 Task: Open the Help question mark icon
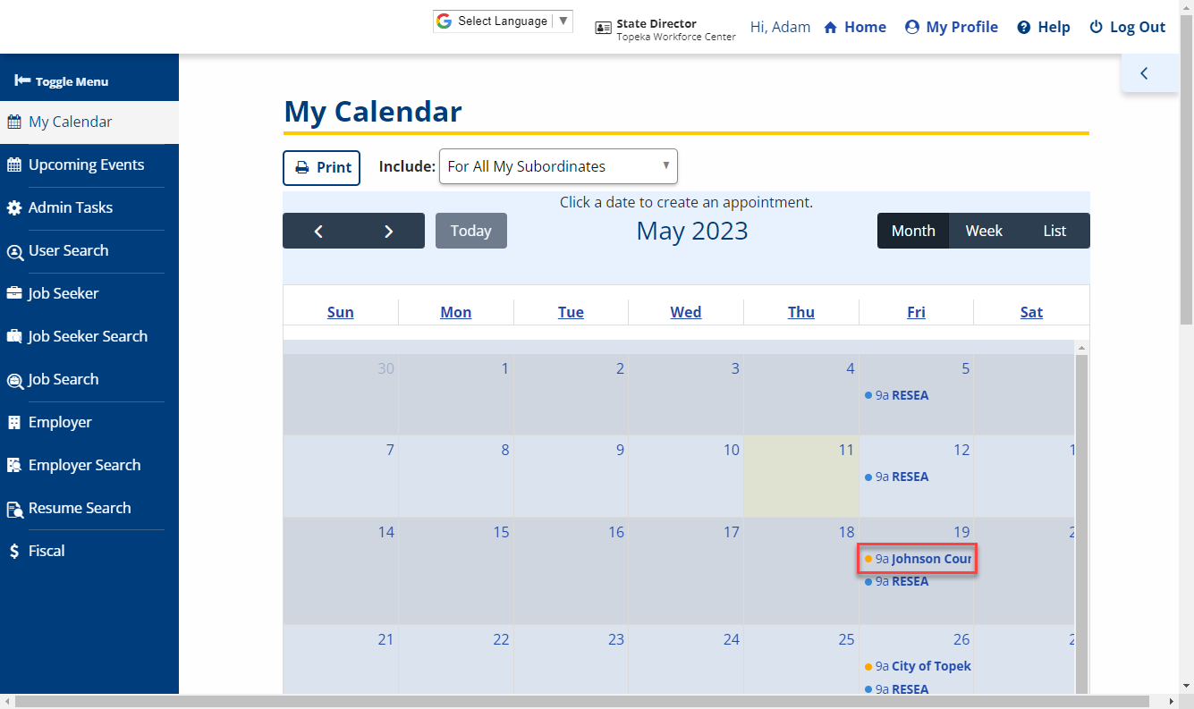1024,28
